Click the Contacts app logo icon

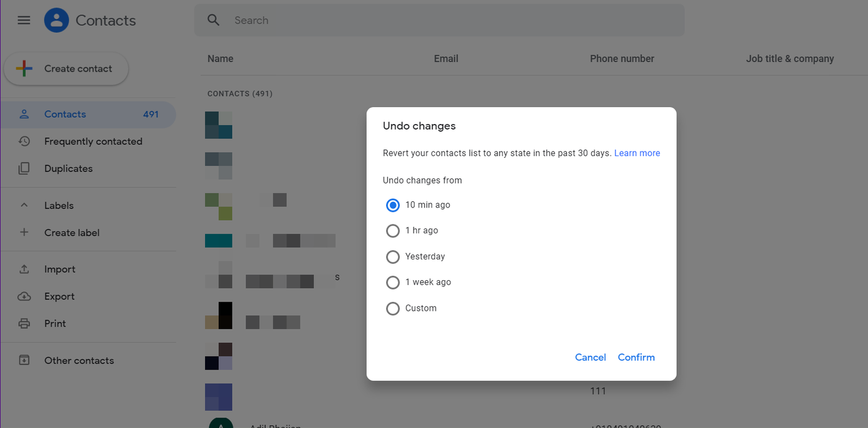click(56, 19)
